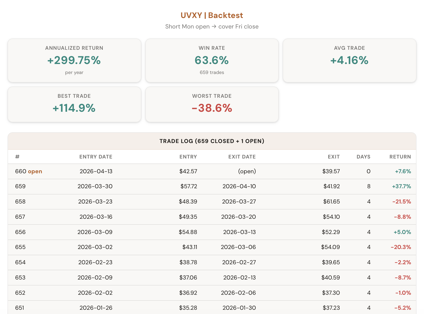Click the # column header
This screenshot has height=314, width=424.
click(17, 157)
